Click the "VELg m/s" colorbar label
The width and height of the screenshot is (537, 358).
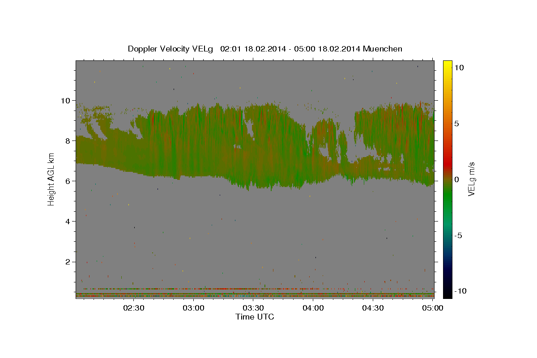pos(471,179)
